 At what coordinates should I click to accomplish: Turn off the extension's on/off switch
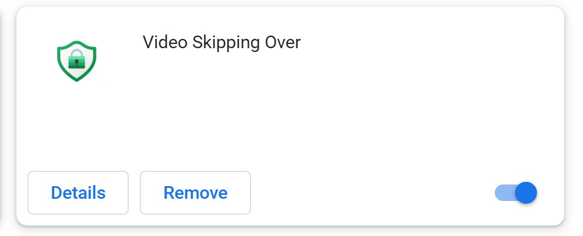pyautogui.click(x=516, y=193)
